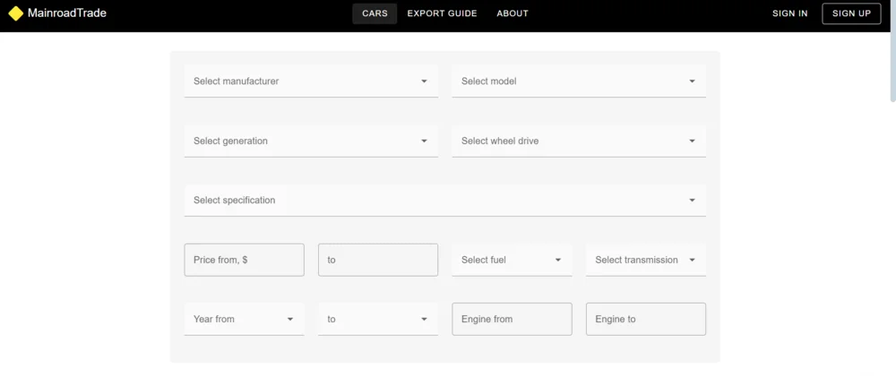Viewport: 896px width, 376px height.
Task: Go to the About page
Action: coord(513,13)
